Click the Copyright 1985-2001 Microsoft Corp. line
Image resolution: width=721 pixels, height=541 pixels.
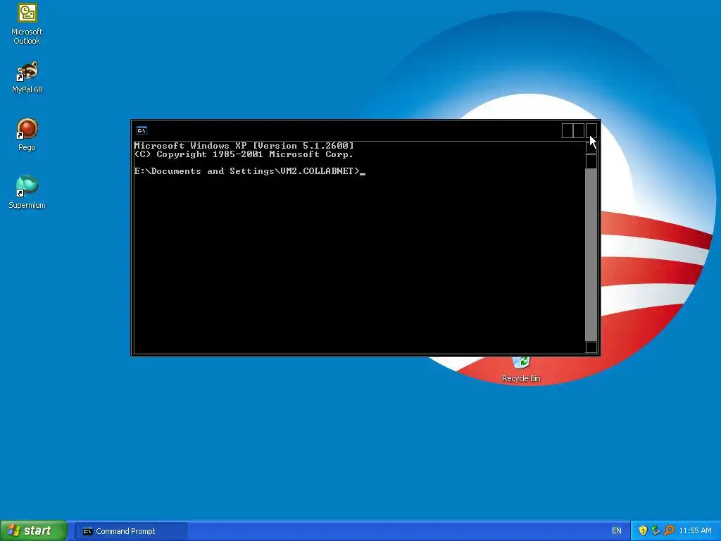click(x=244, y=154)
